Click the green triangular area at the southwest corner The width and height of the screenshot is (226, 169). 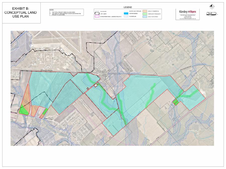tap(23, 111)
